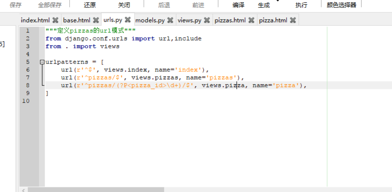This screenshot has height=192, width=392.
Task: Click the urlpatterns variable name
Action: [67, 62]
